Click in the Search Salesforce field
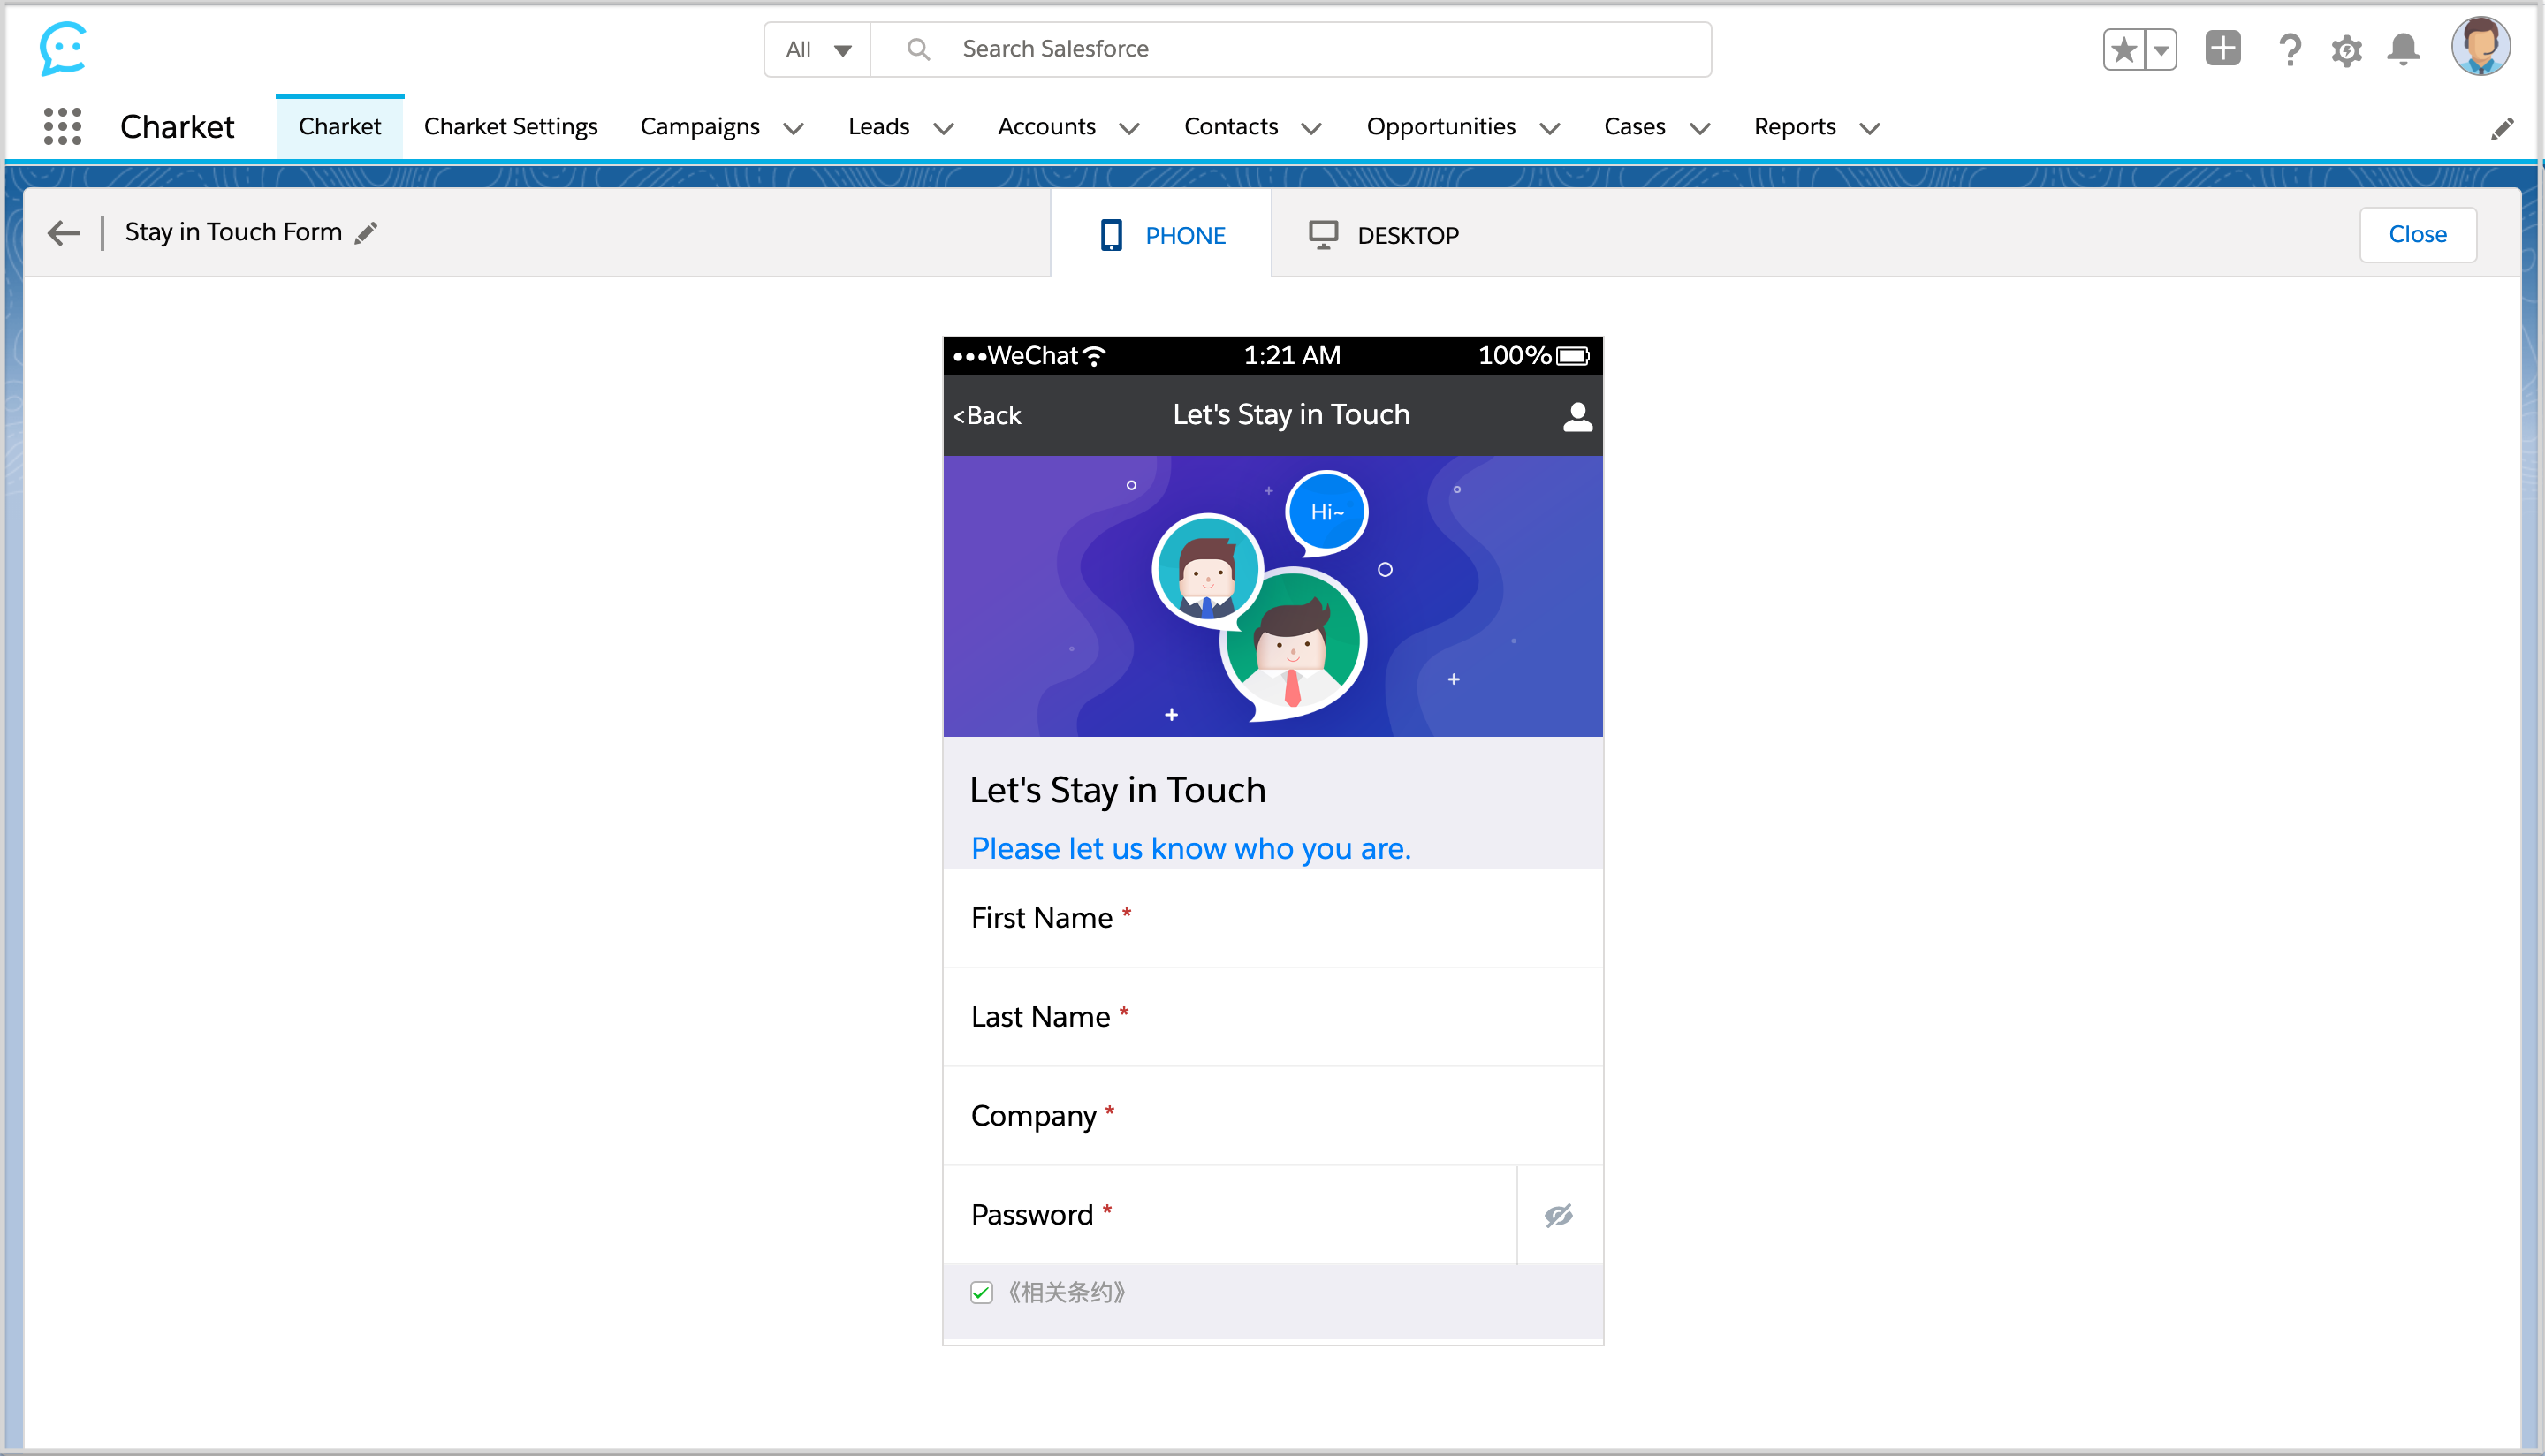The image size is (2545, 1456). pos(1290,49)
